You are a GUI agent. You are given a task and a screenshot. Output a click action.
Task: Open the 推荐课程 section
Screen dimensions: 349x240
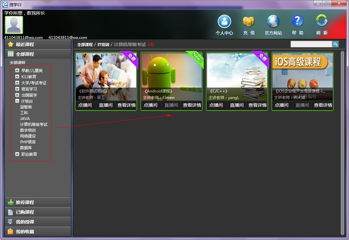[38, 202]
